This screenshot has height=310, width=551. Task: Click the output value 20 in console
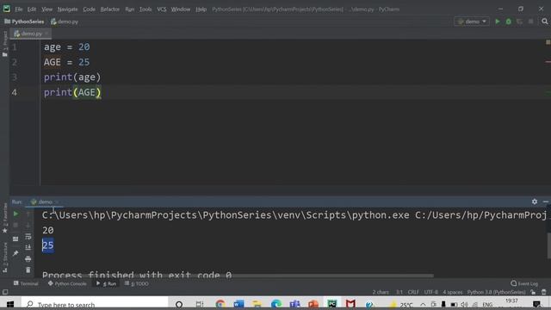48,230
